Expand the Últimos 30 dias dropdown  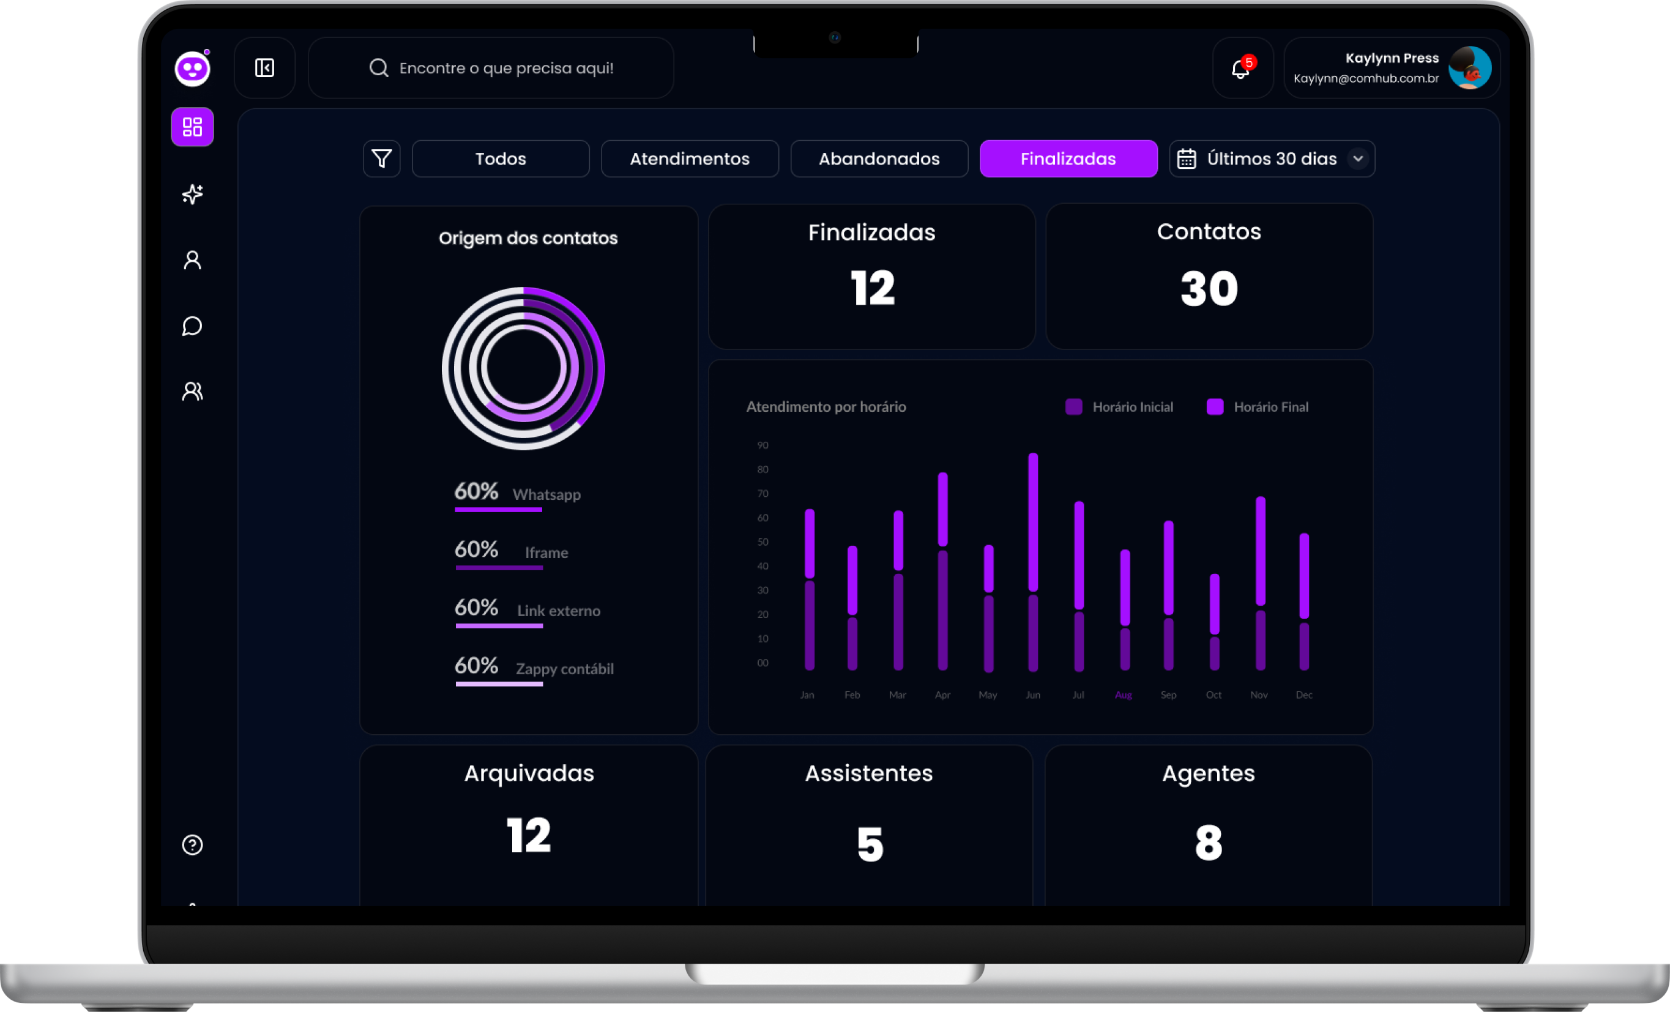pyautogui.click(x=1357, y=158)
